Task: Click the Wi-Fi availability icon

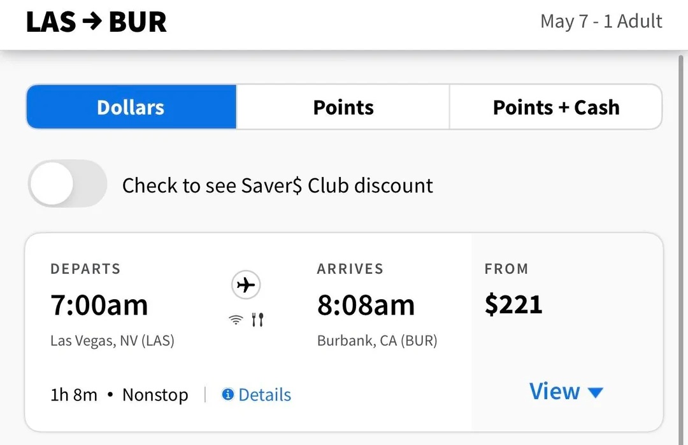Action: coord(236,320)
